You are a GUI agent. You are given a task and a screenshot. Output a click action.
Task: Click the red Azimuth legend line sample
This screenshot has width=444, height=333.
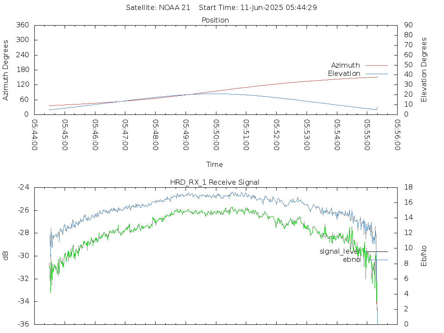(377, 66)
